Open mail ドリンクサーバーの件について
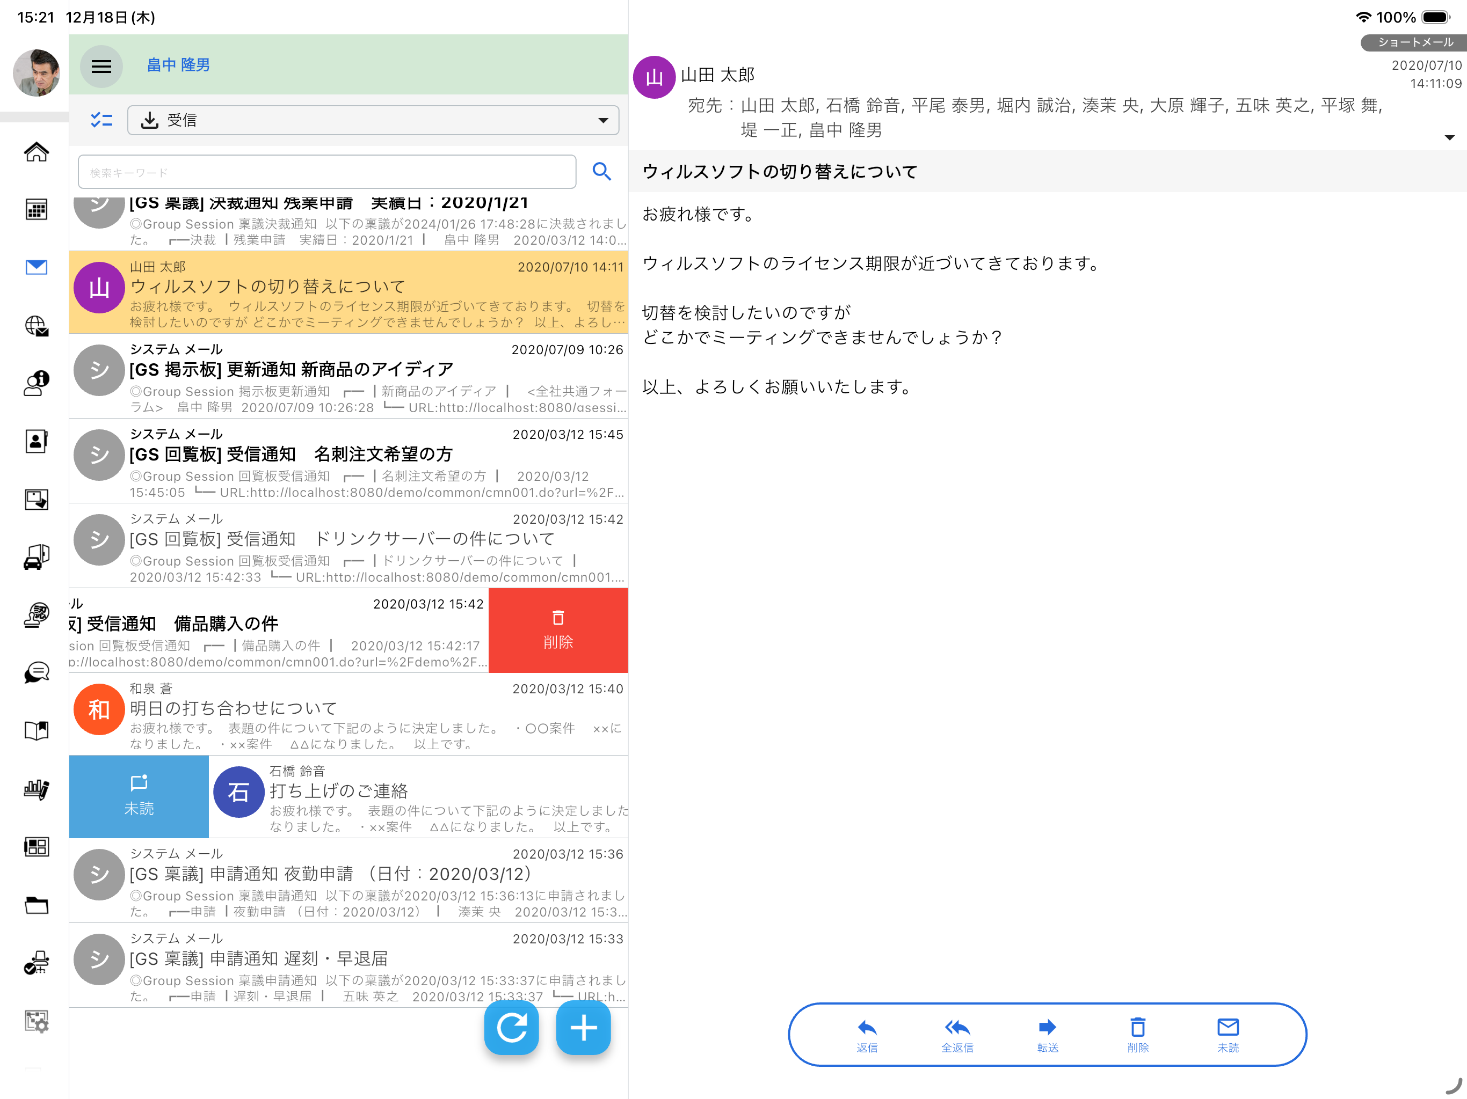 pos(348,546)
